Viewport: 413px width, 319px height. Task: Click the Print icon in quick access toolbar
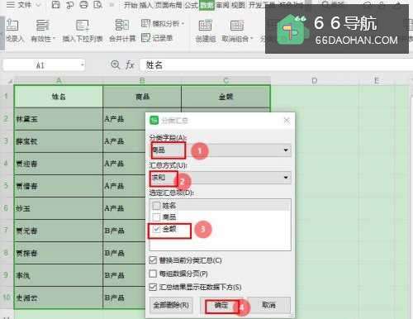[84, 5]
